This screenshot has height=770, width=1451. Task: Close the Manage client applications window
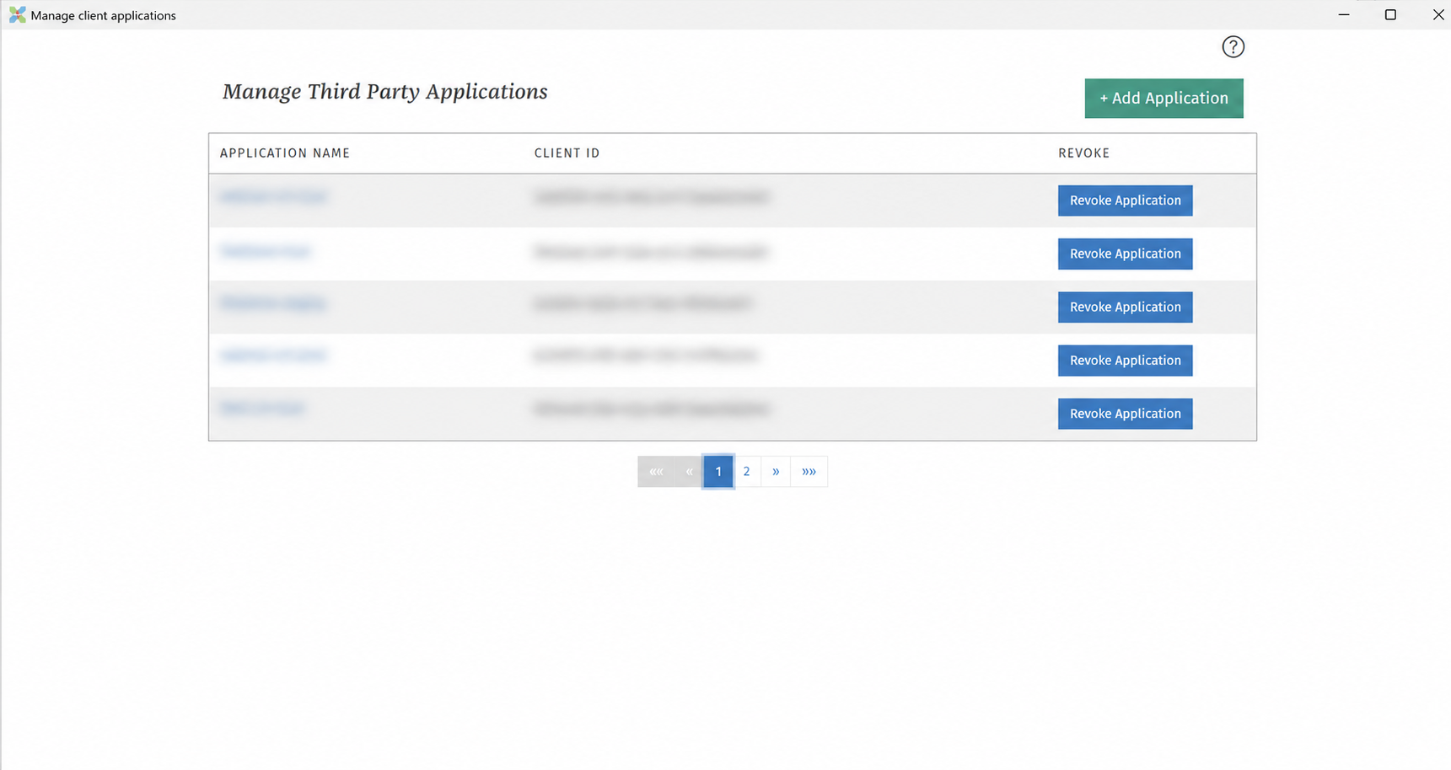point(1438,15)
